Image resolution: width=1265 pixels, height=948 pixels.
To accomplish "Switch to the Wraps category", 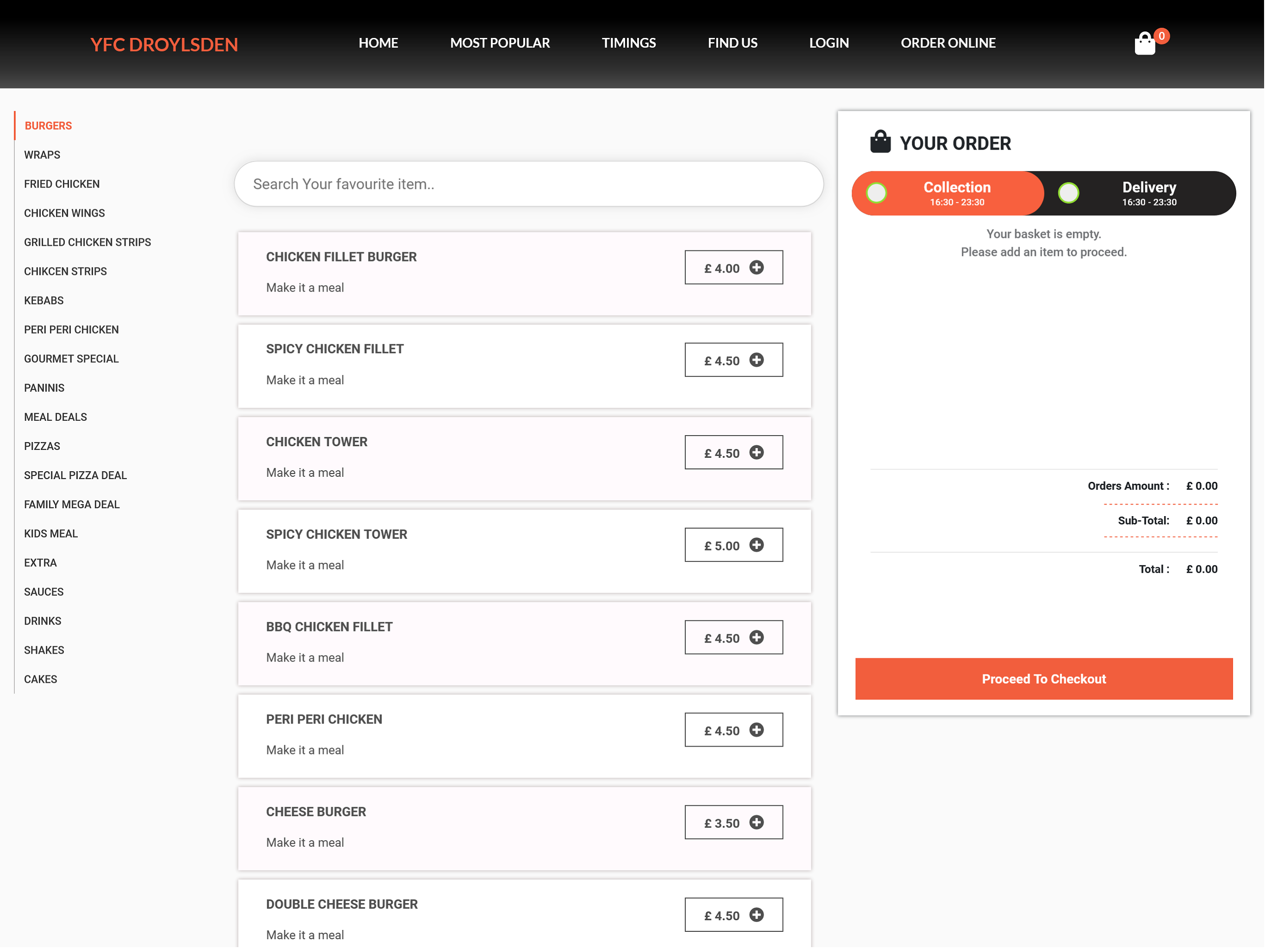I will click(x=42, y=155).
